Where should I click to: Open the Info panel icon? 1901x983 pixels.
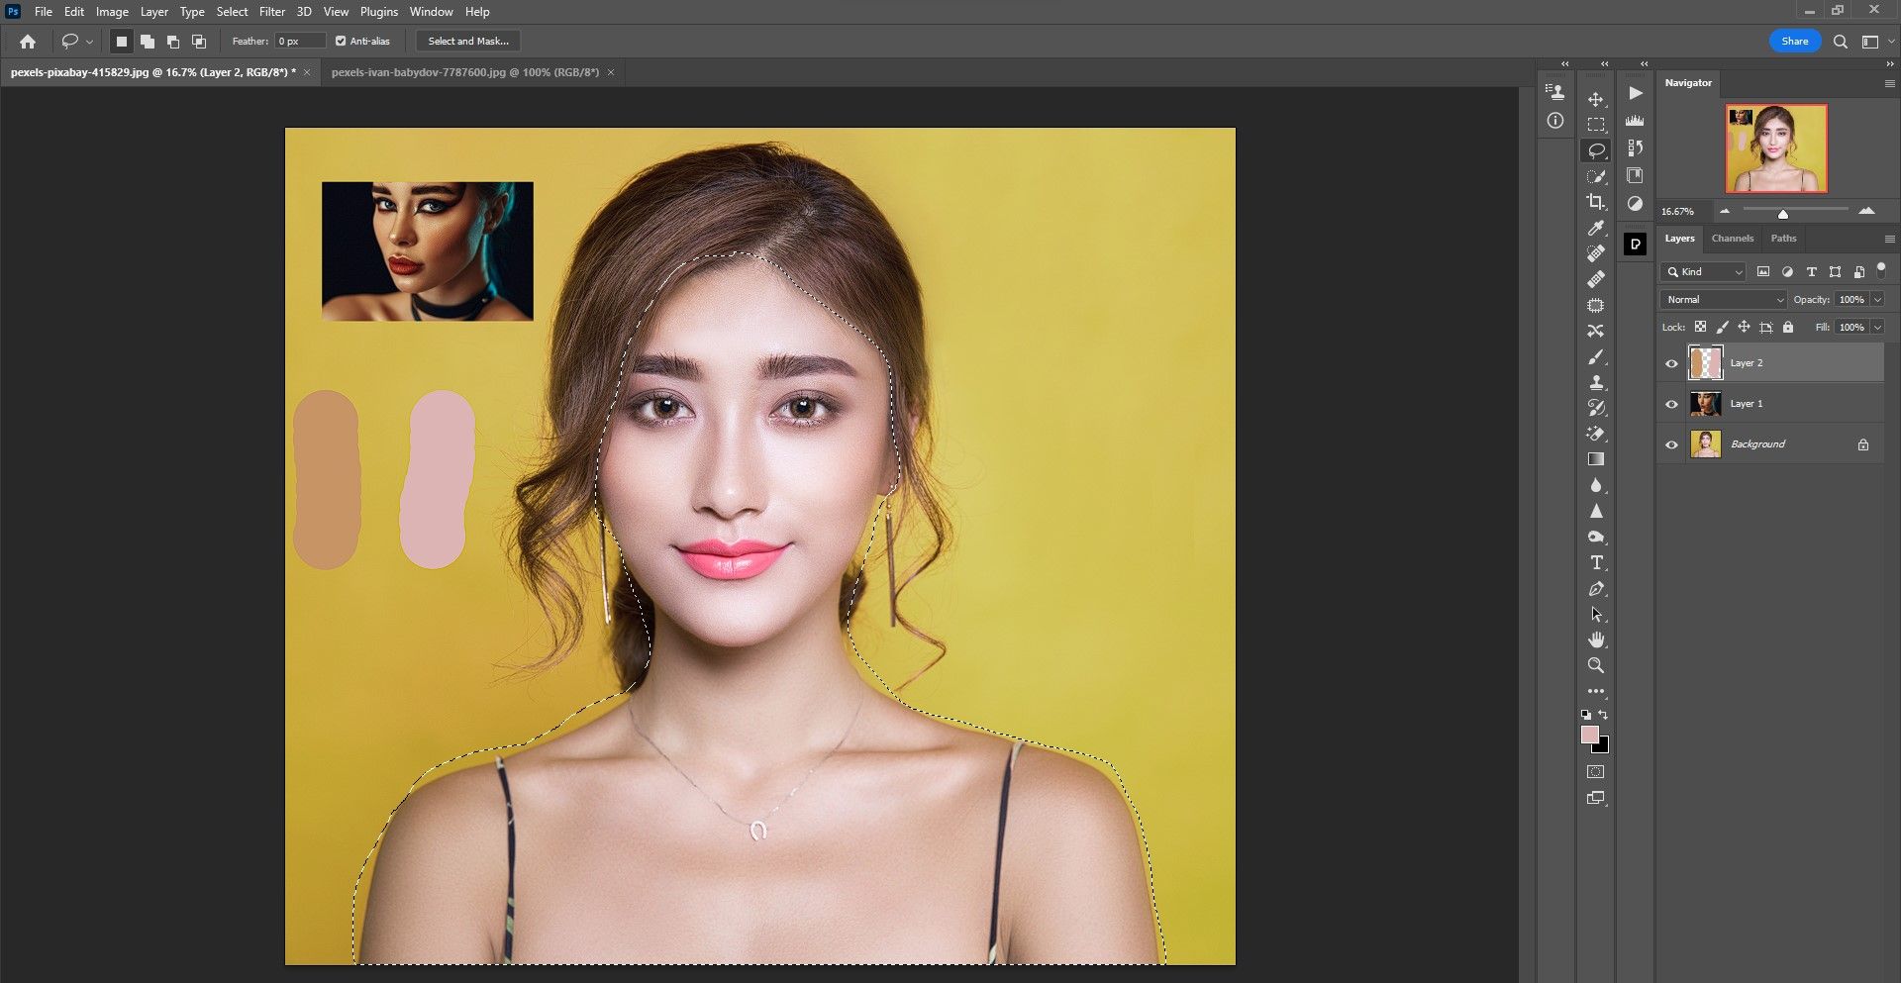[x=1555, y=121]
